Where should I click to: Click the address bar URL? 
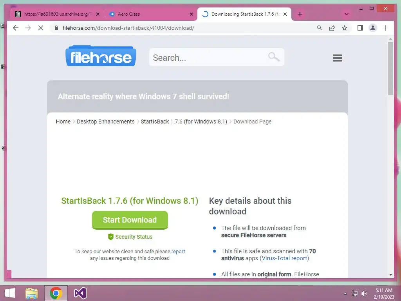click(x=128, y=28)
